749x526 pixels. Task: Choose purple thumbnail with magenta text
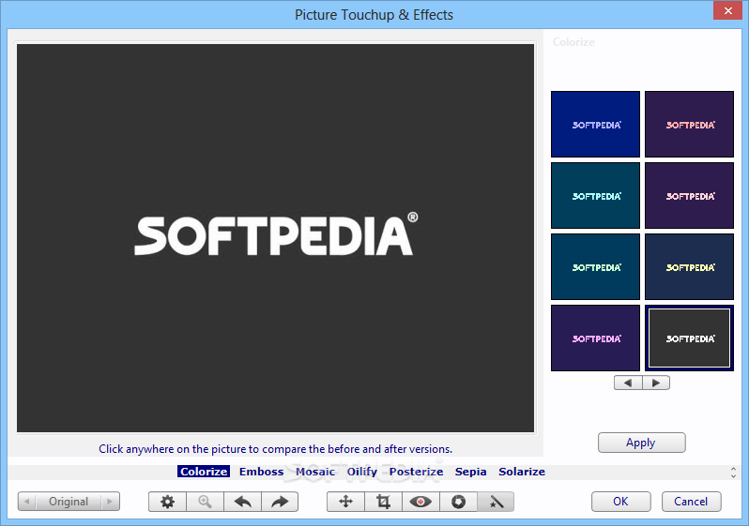click(x=595, y=338)
